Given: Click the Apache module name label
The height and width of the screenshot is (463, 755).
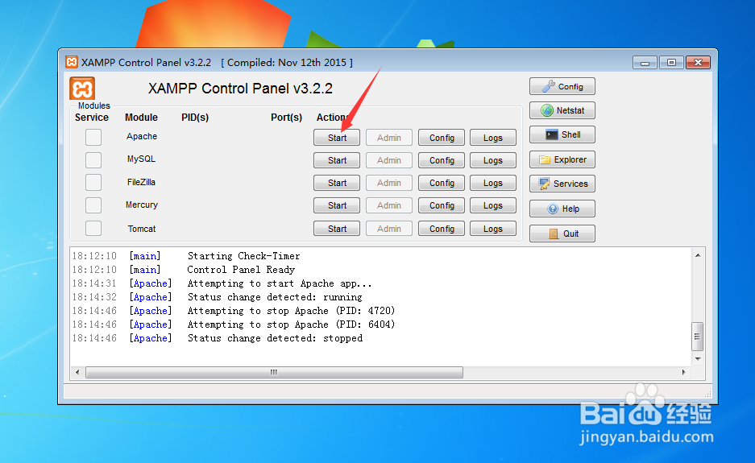Looking at the screenshot, I should coord(142,136).
